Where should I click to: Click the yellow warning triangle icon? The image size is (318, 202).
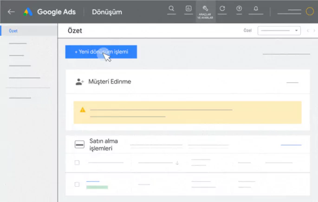tap(83, 110)
